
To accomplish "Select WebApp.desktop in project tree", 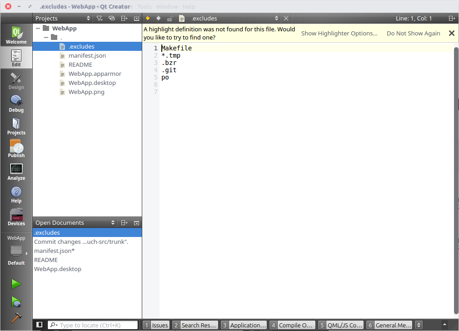I will pos(87,83).
